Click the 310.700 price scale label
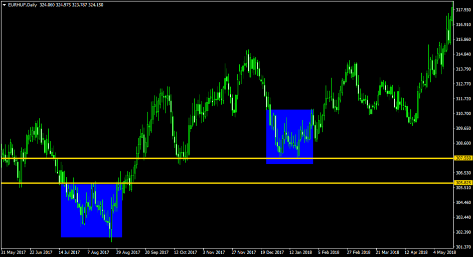473x257 pixels. tap(463, 113)
